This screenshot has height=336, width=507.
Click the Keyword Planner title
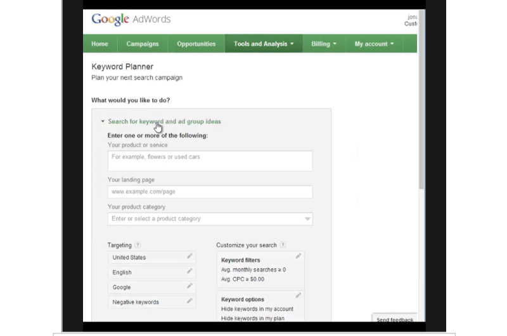pyautogui.click(x=122, y=67)
